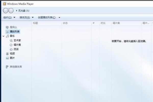Click the 若要开始，请将光盘插入驱动器 message
Image resolution: width=153 pixels, height=102 pixels.
pos(129,41)
